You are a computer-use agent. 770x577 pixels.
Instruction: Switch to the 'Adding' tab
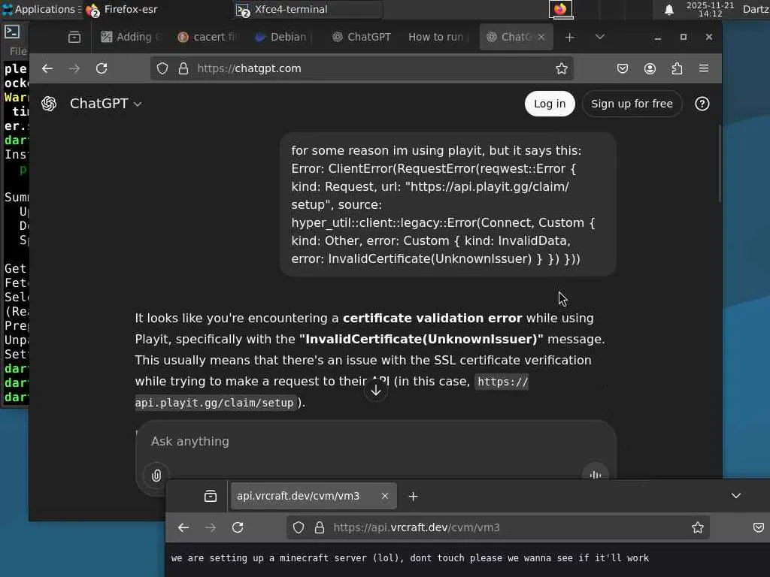click(131, 37)
